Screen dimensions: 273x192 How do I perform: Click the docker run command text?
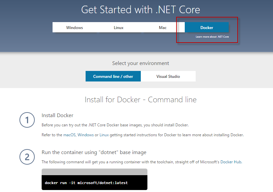point(86,183)
